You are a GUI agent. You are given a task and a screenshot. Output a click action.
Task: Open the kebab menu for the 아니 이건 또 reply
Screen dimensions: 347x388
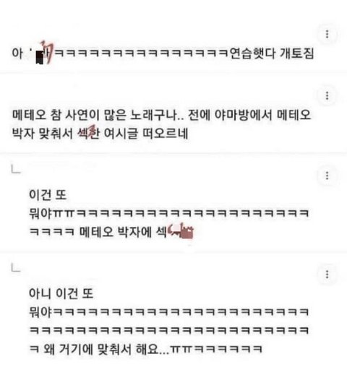(327, 274)
